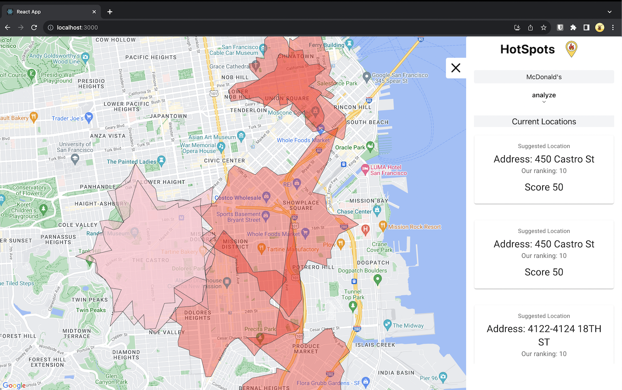Image resolution: width=622 pixels, height=390 pixels.
Task: Open the Chrome profile avatar
Action: [x=600, y=27]
